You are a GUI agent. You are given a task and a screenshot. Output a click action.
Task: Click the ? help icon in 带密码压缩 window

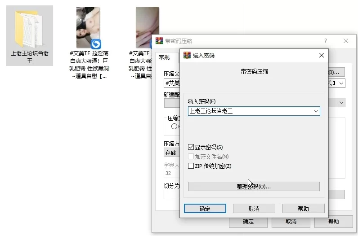point(325,41)
